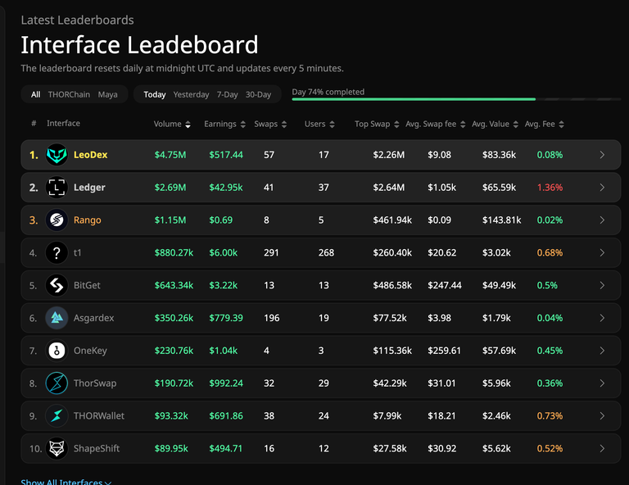
Task: Open Rango row details chevron
Action: click(602, 220)
